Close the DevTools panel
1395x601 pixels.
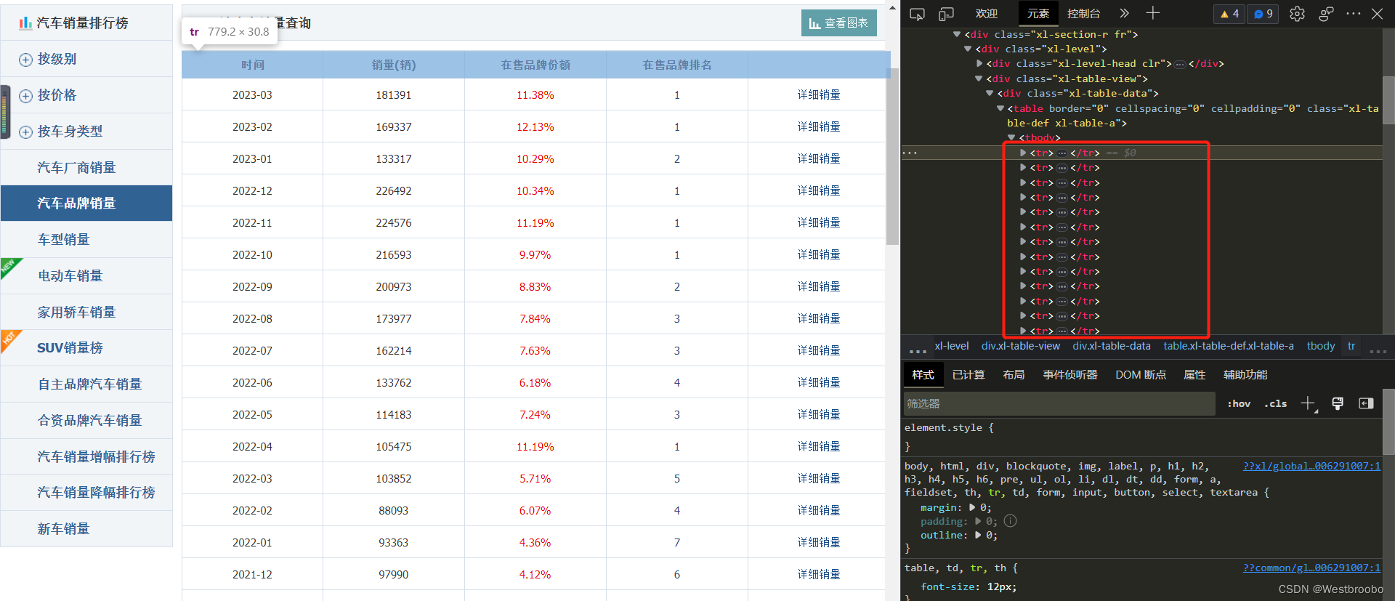pyautogui.click(x=1377, y=14)
